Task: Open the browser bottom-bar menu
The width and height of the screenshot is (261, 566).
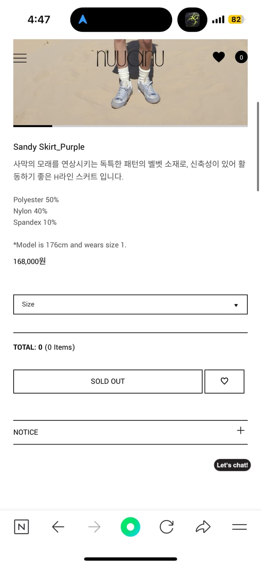Action: click(239, 527)
